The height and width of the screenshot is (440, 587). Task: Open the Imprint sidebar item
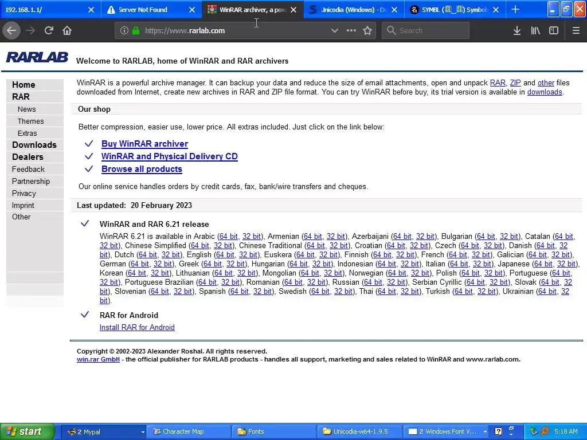point(23,205)
